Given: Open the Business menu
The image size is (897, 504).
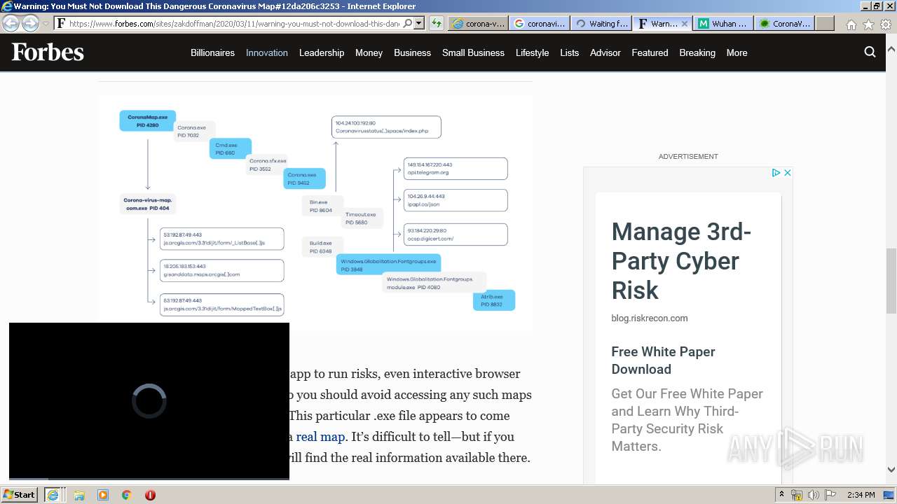Looking at the screenshot, I should [412, 52].
